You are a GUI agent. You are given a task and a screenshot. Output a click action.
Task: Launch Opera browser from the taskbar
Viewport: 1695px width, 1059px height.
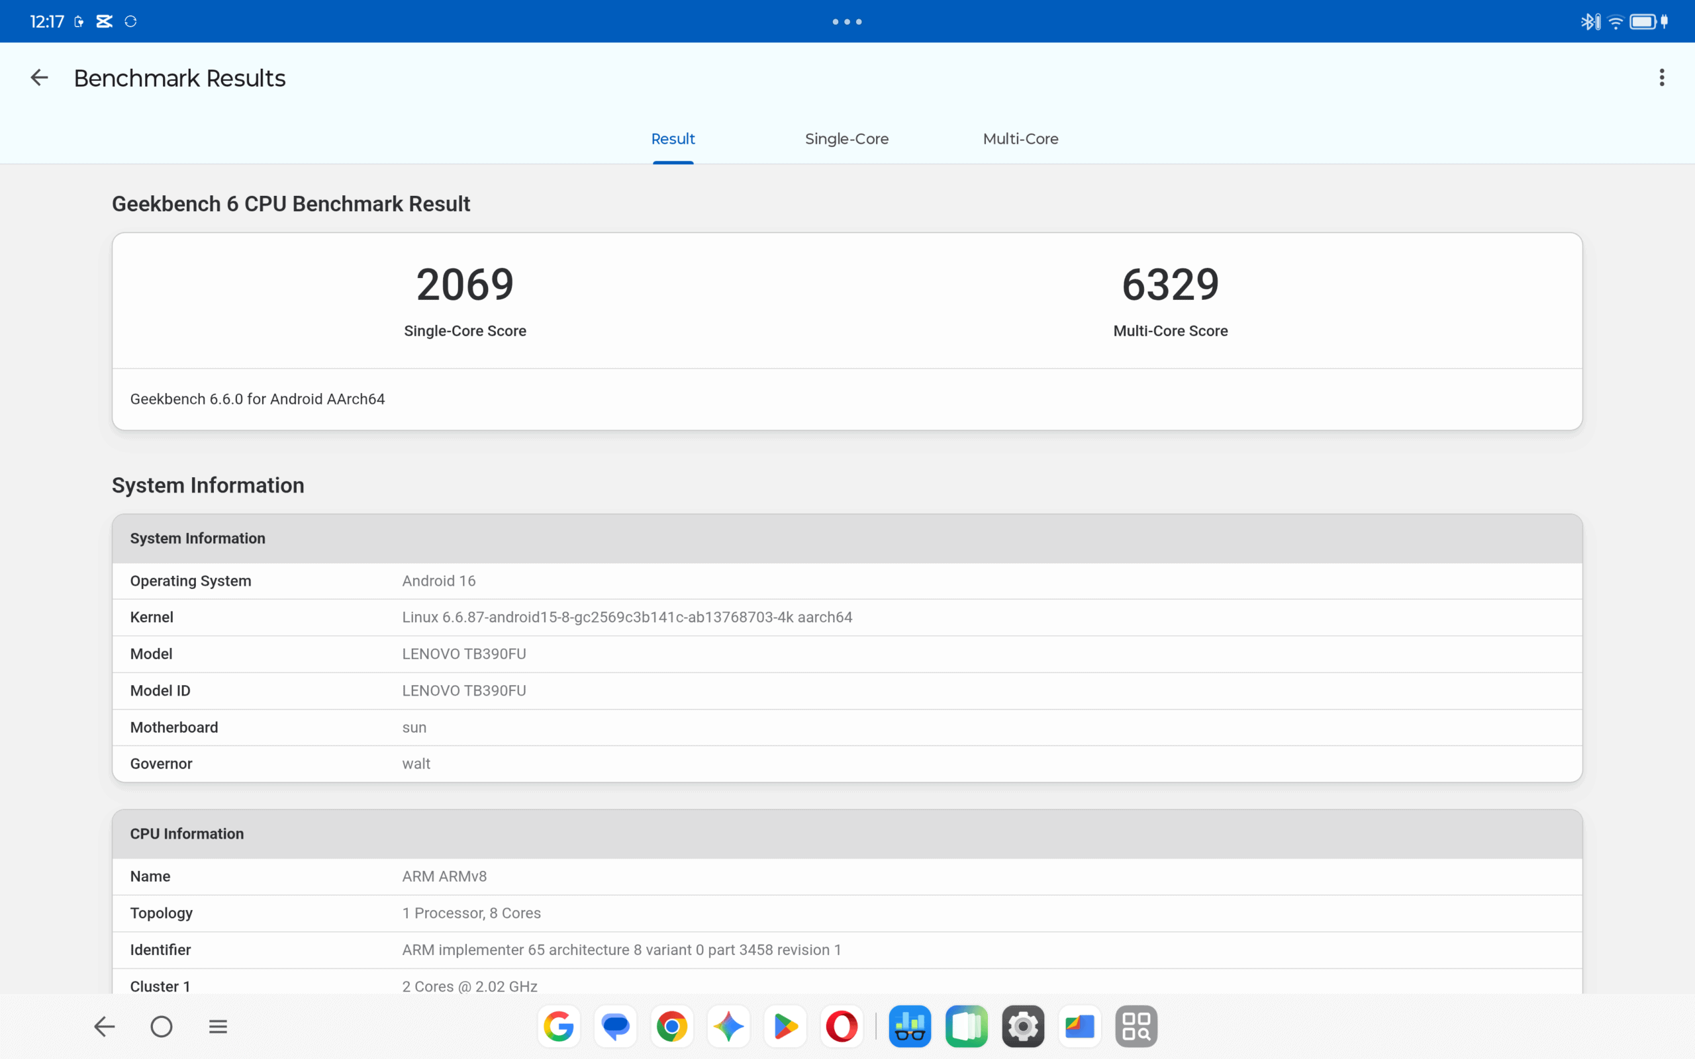[841, 1027]
